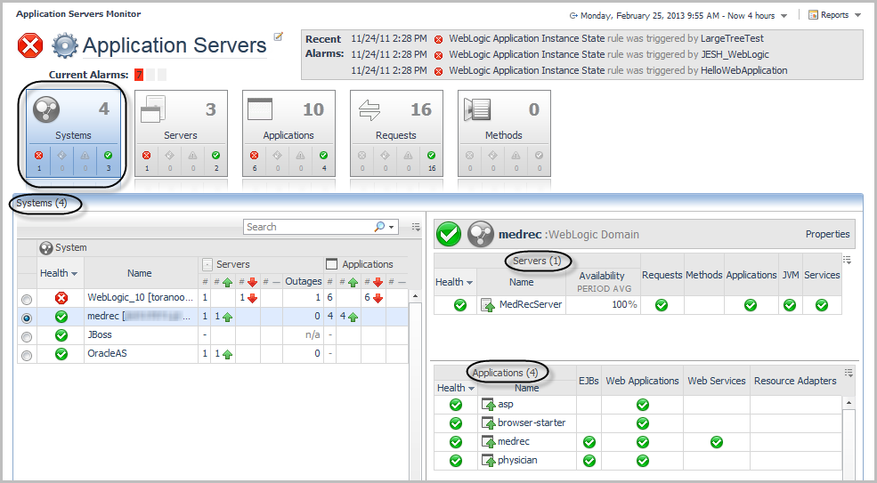Screen dimensions: 877x483
Task: Click the physician EJBs status icon
Action: click(x=589, y=461)
